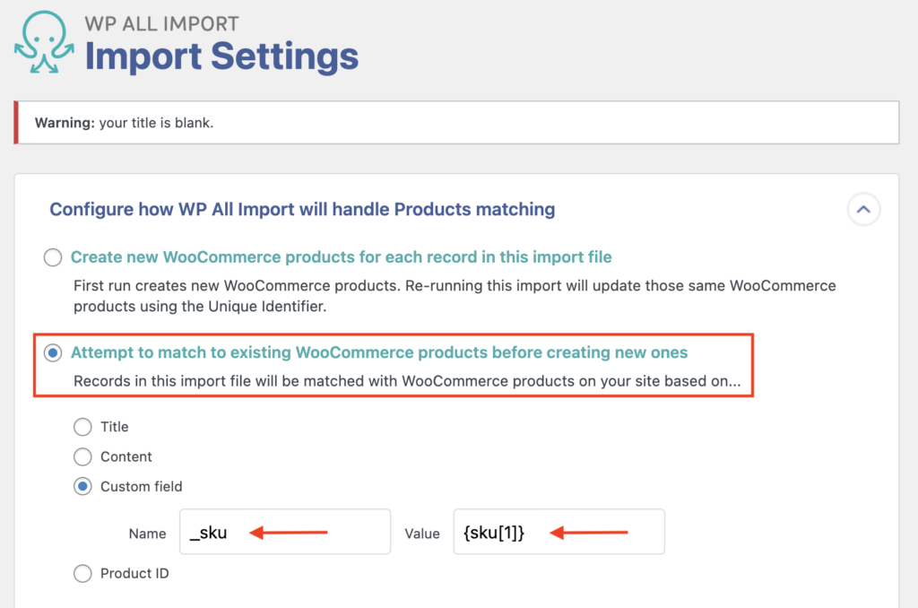Screen dimensions: 918x608
Task: Select the Product ID matching option
Action: pos(82,573)
